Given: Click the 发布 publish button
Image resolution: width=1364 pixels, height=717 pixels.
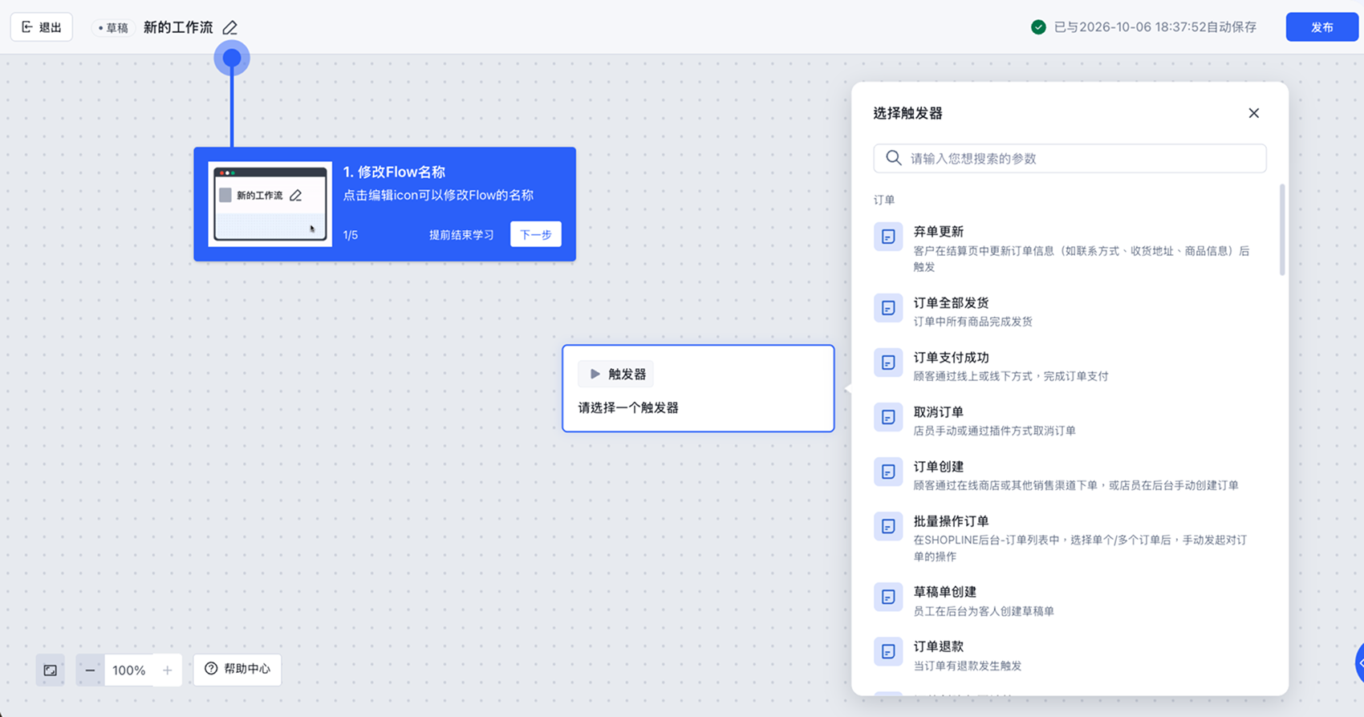Looking at the screenshot, I should click(1321, 27).
